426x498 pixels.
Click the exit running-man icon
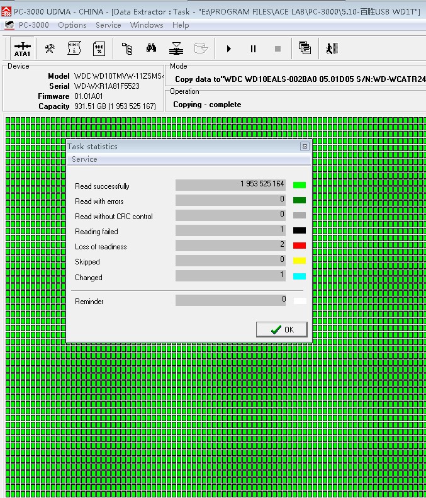tap(332, 48)
